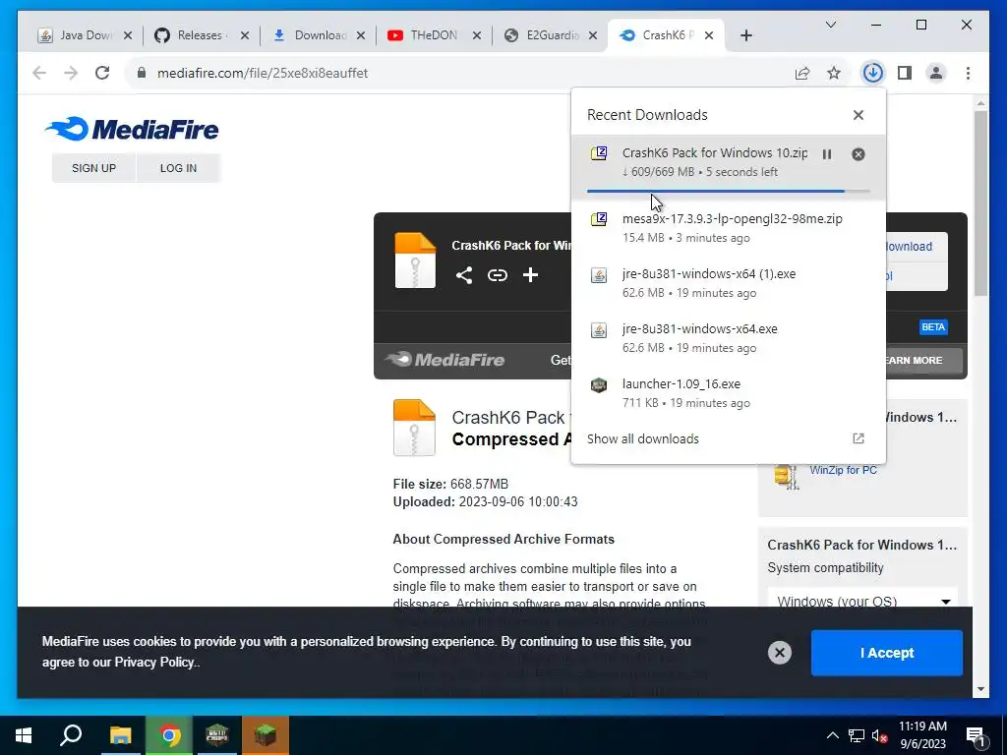Go forward with the browser arrow
Image resolution: width=1007 pixels, height=755 pixels.
click(71, 73)
